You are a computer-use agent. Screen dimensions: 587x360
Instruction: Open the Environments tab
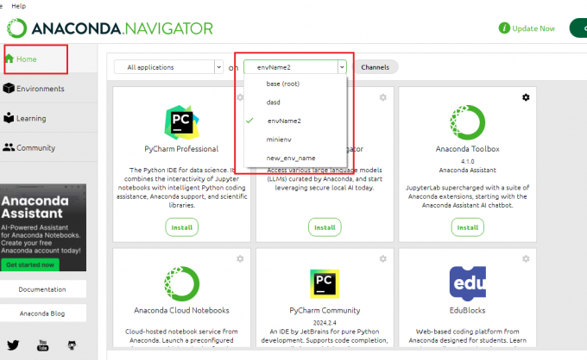point(48,89)
